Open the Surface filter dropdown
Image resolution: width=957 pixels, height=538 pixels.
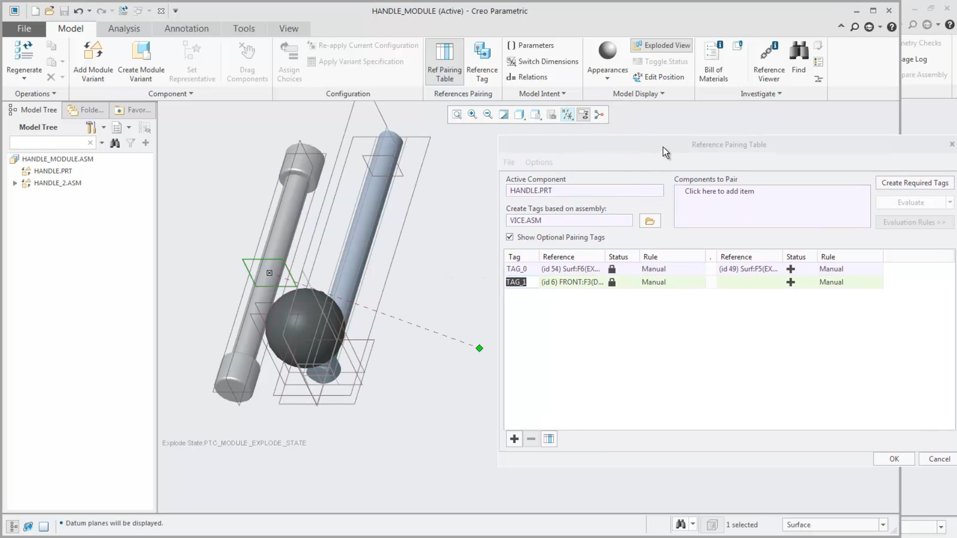point(882,524)
